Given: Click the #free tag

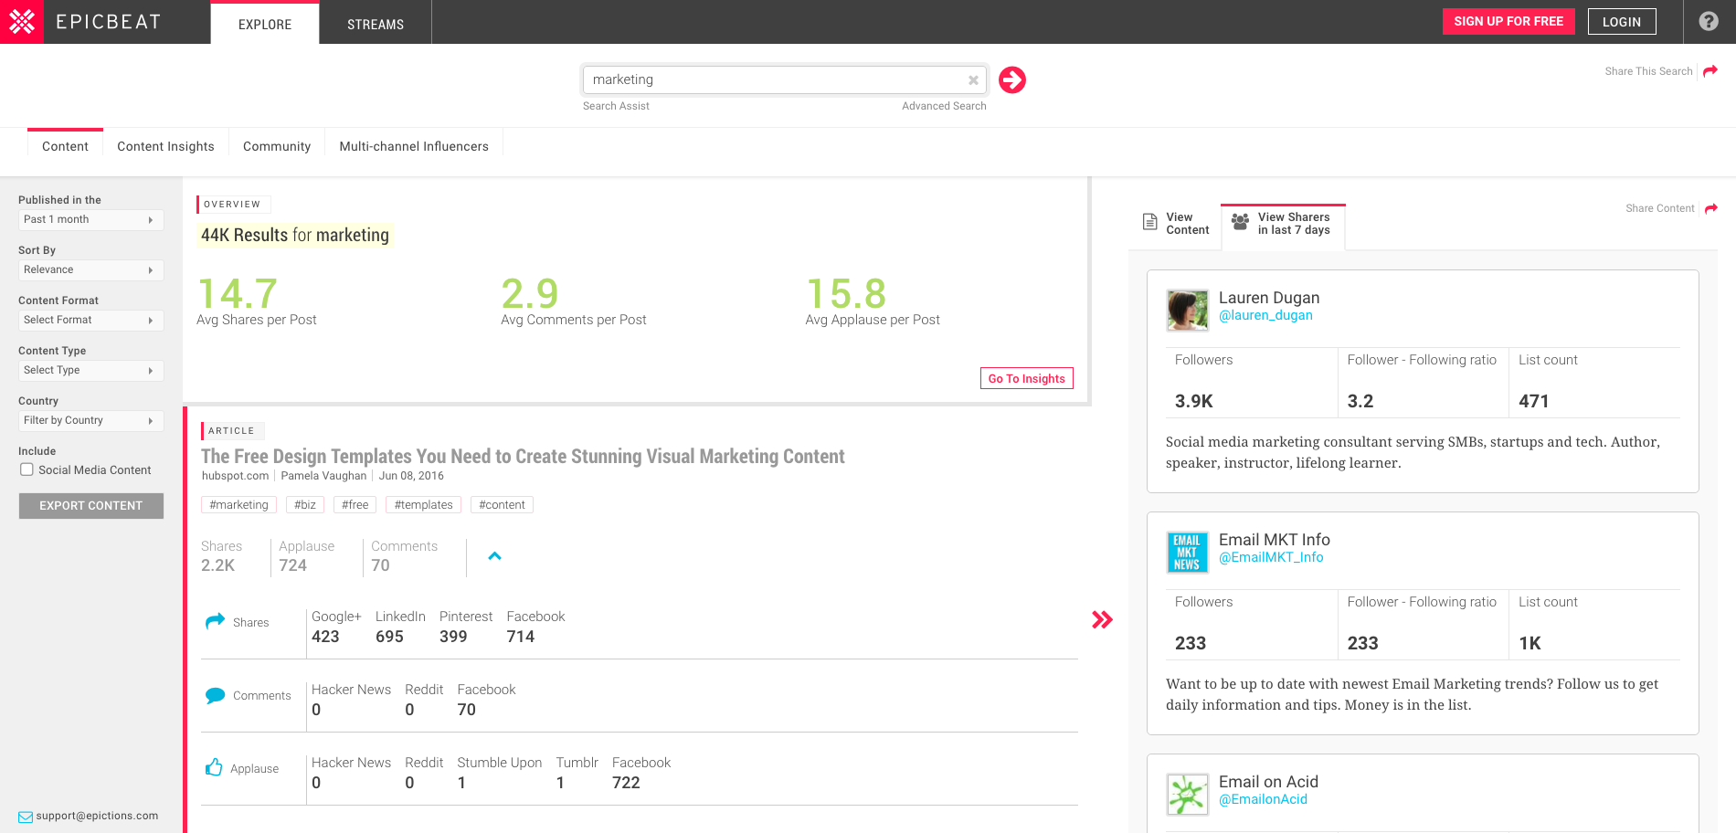Looking at the screenshot, I should tap(355, 505).
